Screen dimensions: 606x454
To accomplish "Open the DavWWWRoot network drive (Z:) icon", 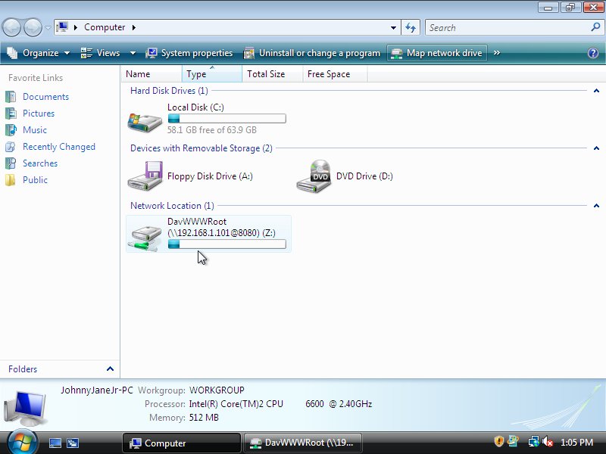I will coord(145,235).
